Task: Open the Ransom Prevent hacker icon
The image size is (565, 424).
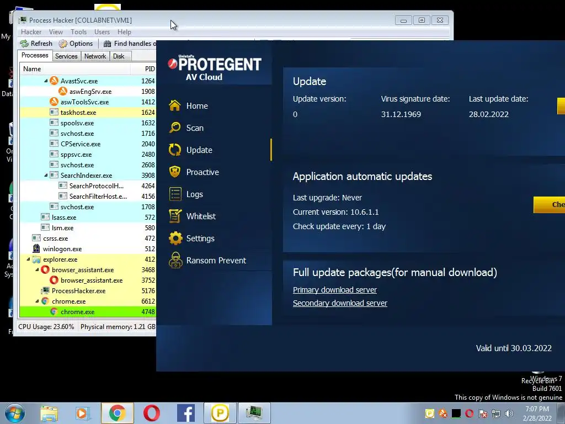Action: tap(175, 261)
